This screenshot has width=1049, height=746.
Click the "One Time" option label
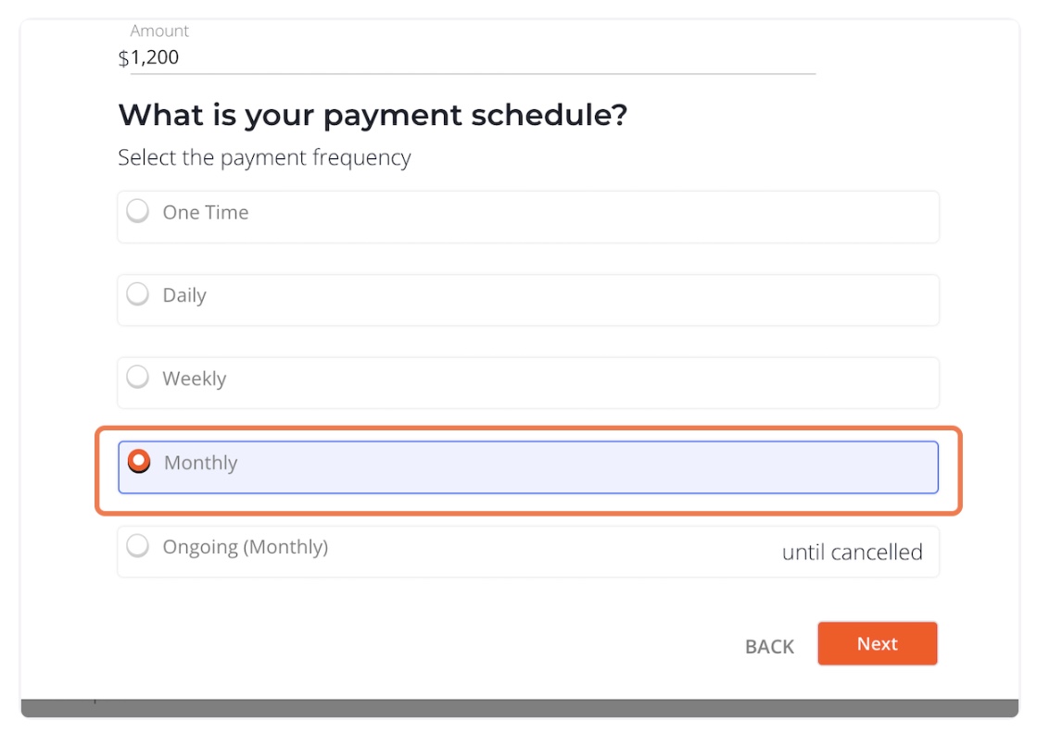point(206,213)
